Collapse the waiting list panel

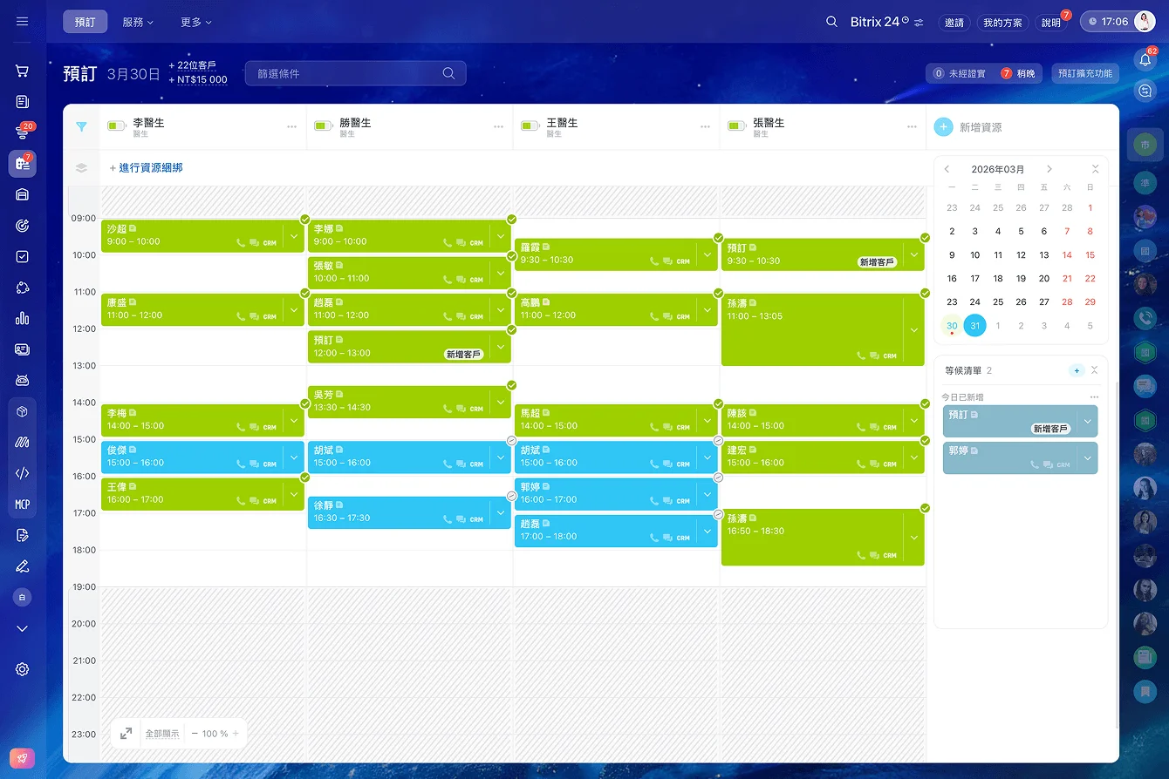pyautogui.click(x=1094, y=370)
